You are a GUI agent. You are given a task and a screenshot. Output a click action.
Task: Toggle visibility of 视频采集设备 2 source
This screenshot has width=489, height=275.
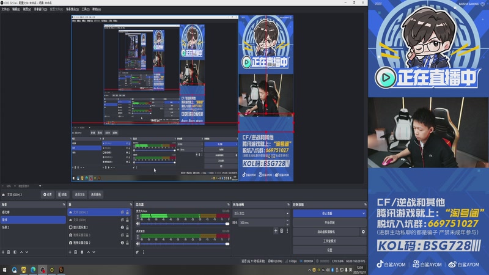point(122,243)
